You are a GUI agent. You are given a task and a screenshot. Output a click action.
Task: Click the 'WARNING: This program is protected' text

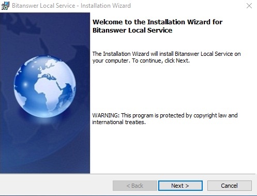(x=165, y=118)
